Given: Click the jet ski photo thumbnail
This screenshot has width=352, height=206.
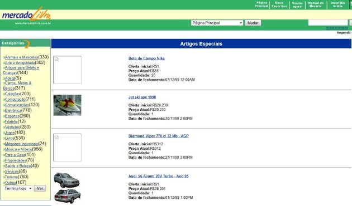Looking at the screenshot, I should [x=68, y=105].
